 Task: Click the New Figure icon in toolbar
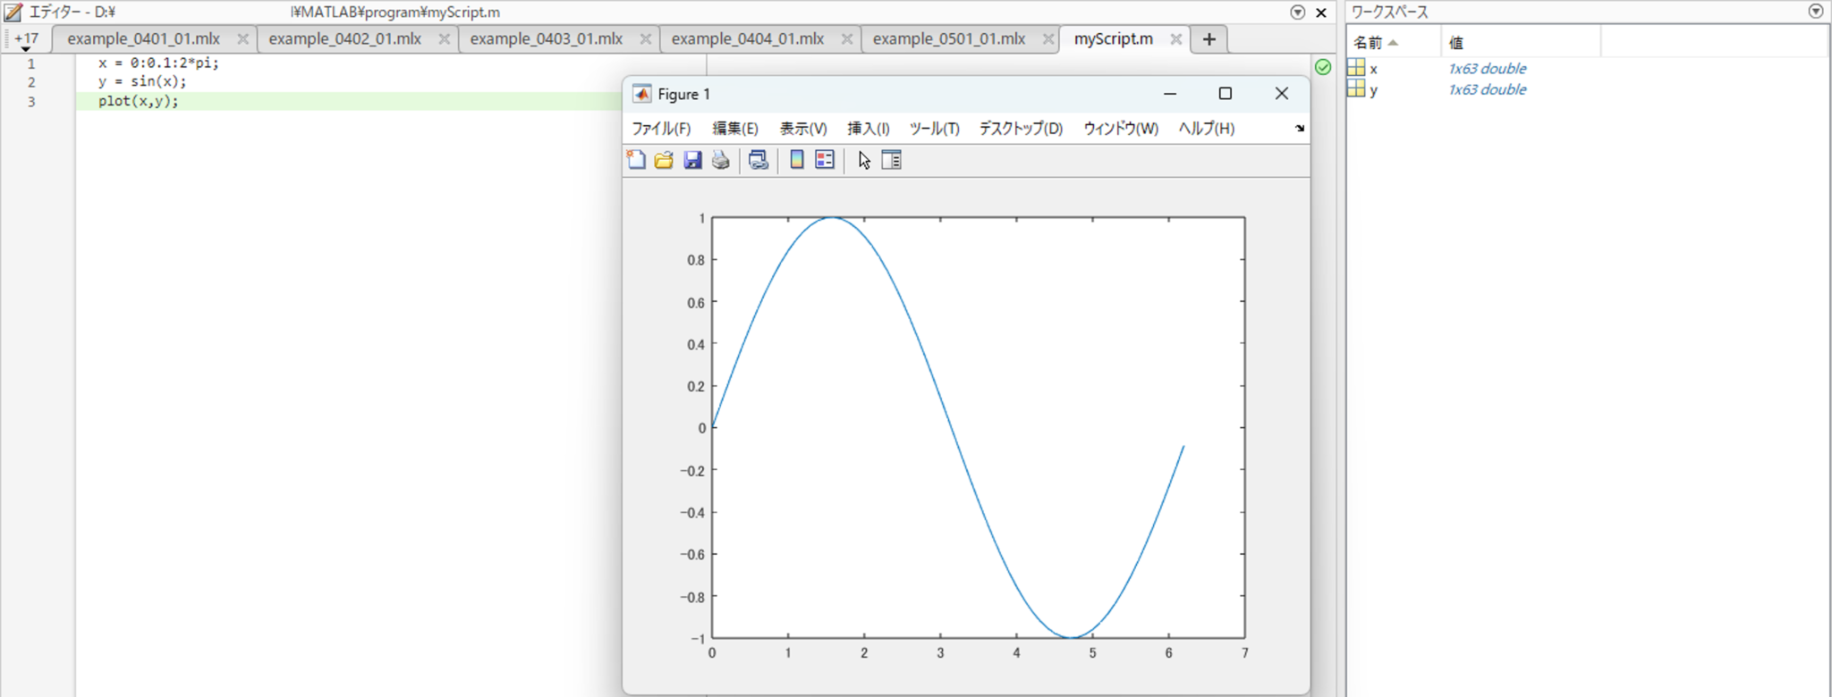[636, 160]
